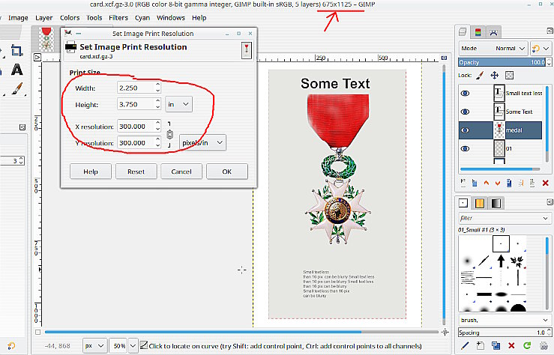Create a new brush

tap(480, 345)
